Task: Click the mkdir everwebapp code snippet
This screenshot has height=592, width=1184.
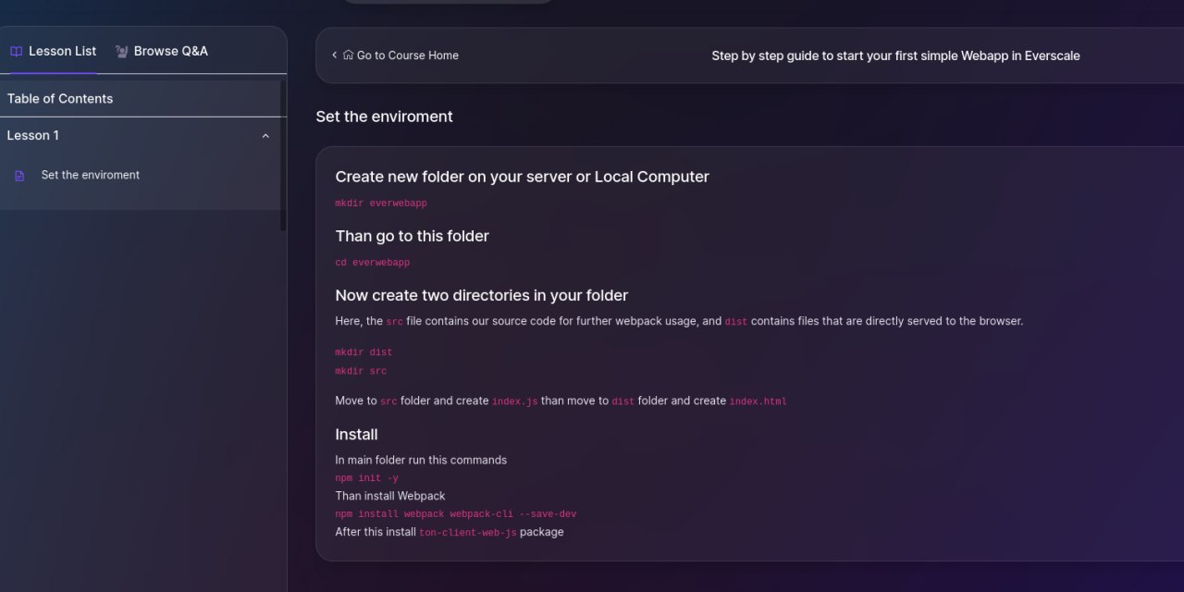Action: (x=381, y=203)
